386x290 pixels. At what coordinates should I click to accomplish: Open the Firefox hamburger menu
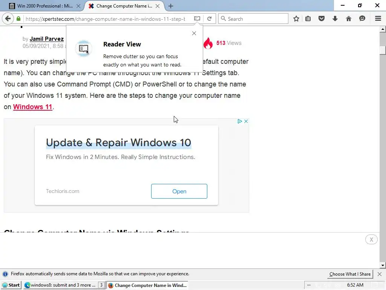(x=378, y=19)
